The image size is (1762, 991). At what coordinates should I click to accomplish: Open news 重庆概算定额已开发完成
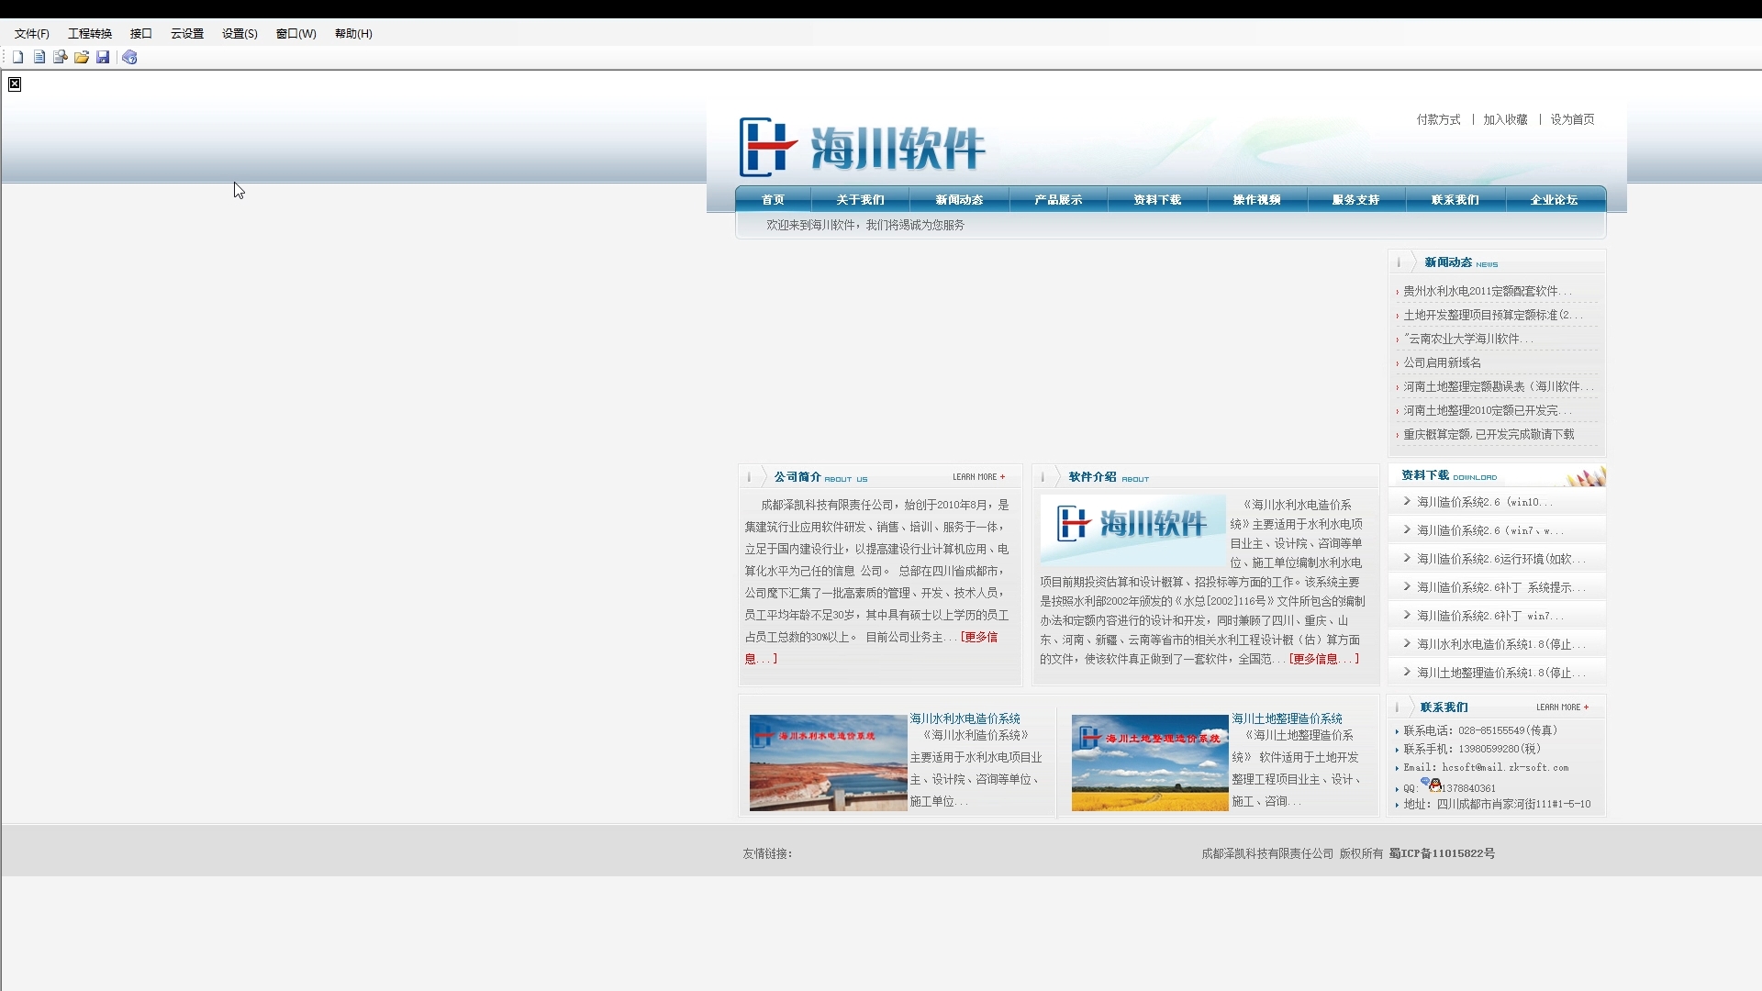click(x=1488, y=434)
